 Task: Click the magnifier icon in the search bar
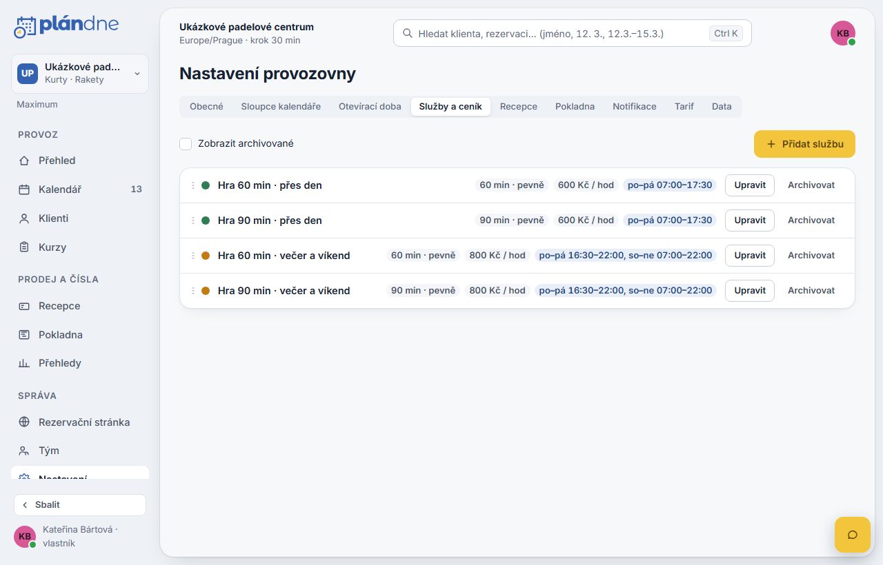[408, 33]
